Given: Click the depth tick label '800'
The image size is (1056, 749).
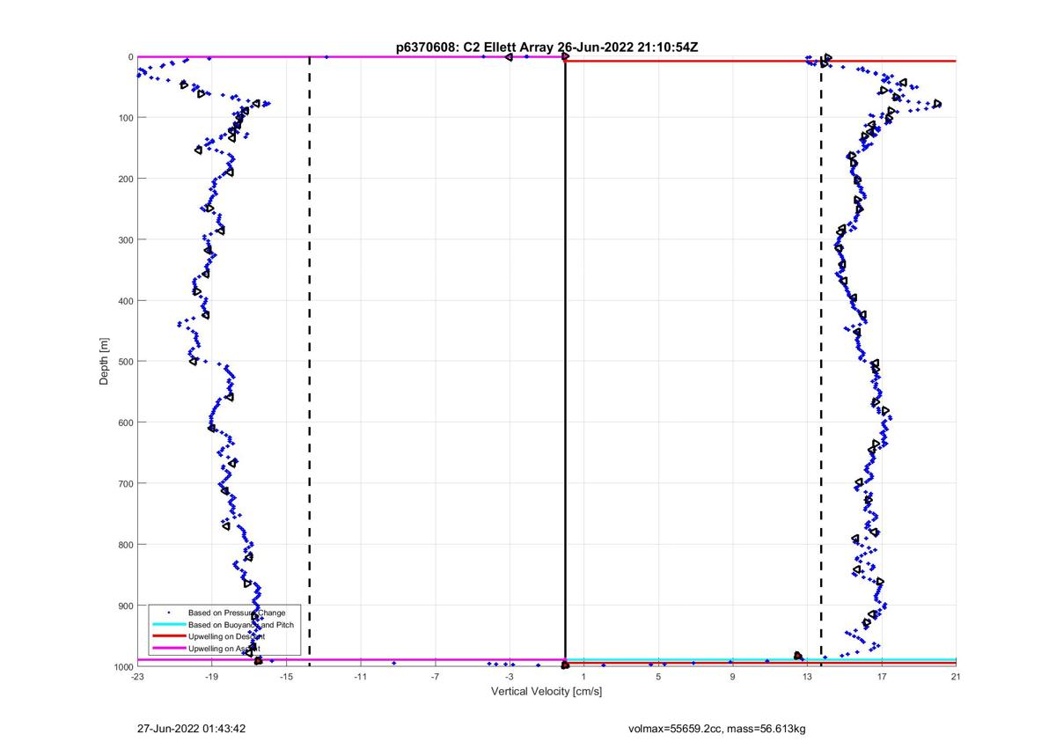Looking at the screenshot, I should [x=125, y=545].
